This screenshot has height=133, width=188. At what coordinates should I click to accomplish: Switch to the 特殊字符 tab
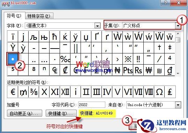click(39, 16)
